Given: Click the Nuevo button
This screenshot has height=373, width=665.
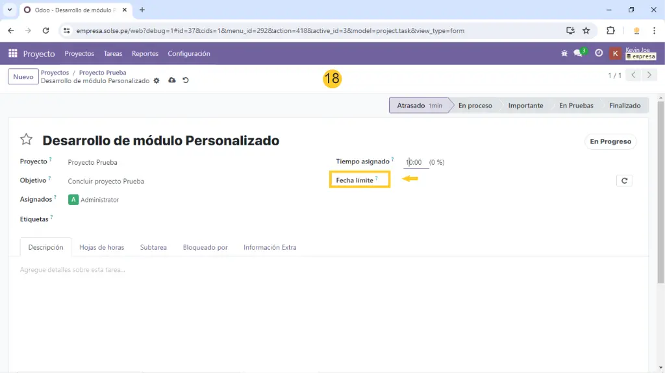Looking at the screenshot, I should [23, 77].
